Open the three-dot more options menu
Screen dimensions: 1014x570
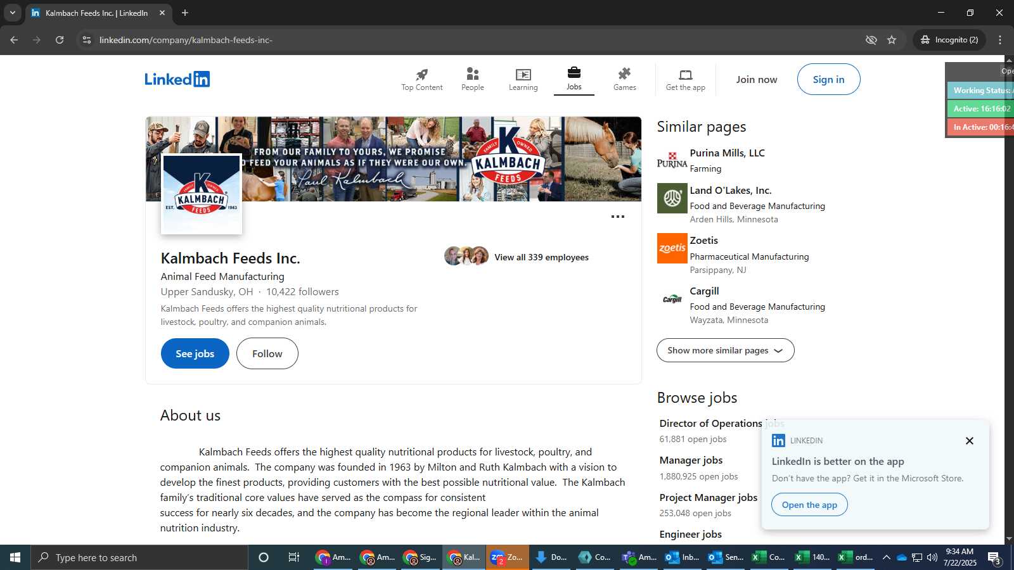coord(617,217)
